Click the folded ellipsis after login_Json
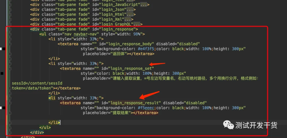Screen dimensions: 287x138 [x=130, y=10]
